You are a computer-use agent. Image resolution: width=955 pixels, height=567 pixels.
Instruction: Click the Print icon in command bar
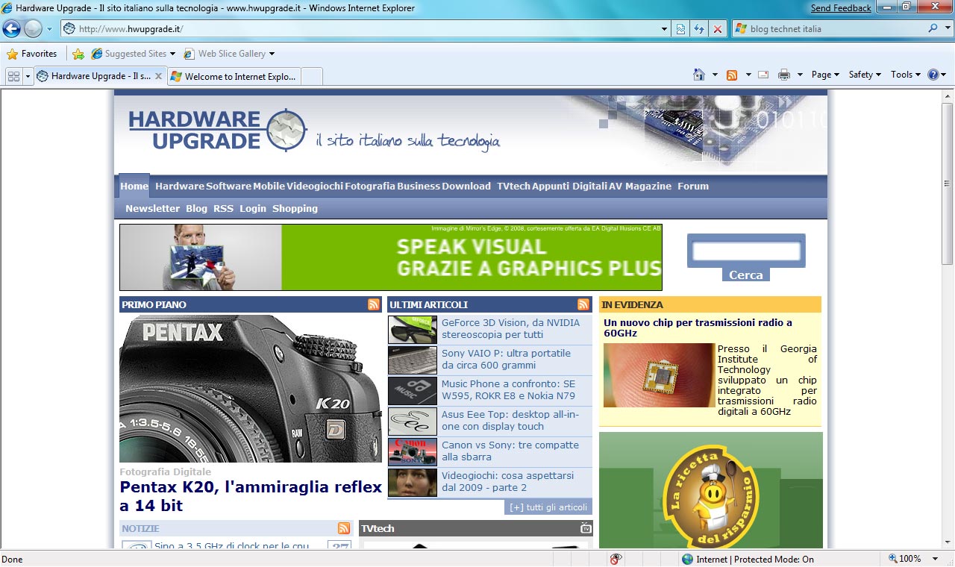[x=783, y=75]
